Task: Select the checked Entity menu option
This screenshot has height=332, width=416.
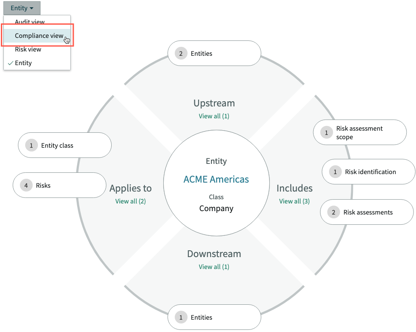Action: [x=37, y=63]
